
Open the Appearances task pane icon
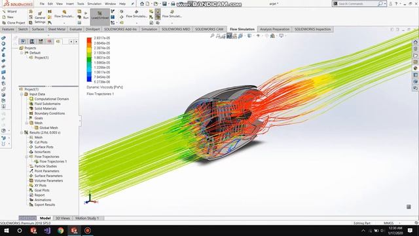click(x=415, y=68)
